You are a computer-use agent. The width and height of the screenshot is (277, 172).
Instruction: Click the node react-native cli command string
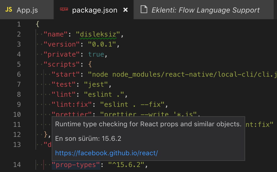tap(183, 74)
